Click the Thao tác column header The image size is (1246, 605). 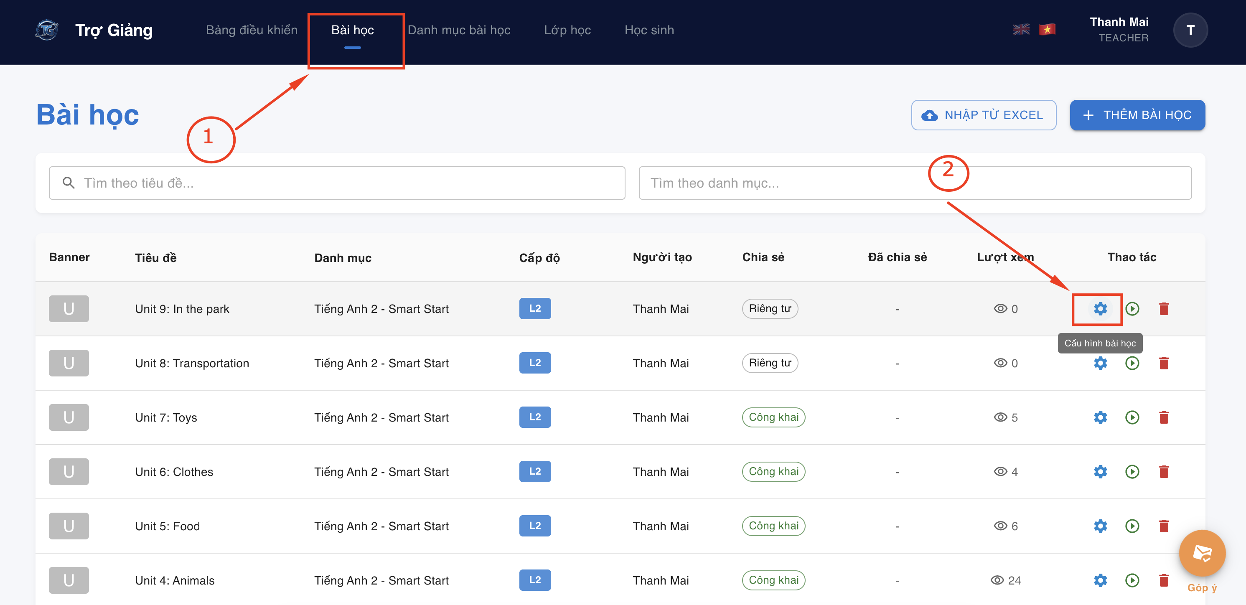click(x=1132, y=257)
